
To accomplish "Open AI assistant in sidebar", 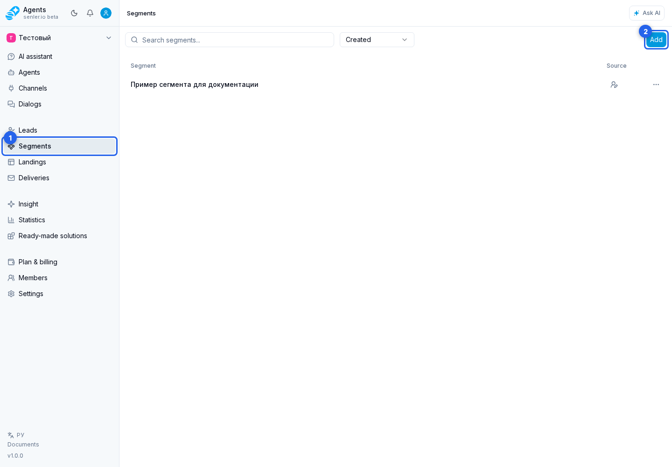I will click(x=59, y=57).
